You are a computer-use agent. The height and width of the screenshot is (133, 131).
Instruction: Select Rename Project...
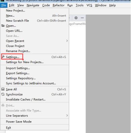pyautogui.click(x=35, y=51)
